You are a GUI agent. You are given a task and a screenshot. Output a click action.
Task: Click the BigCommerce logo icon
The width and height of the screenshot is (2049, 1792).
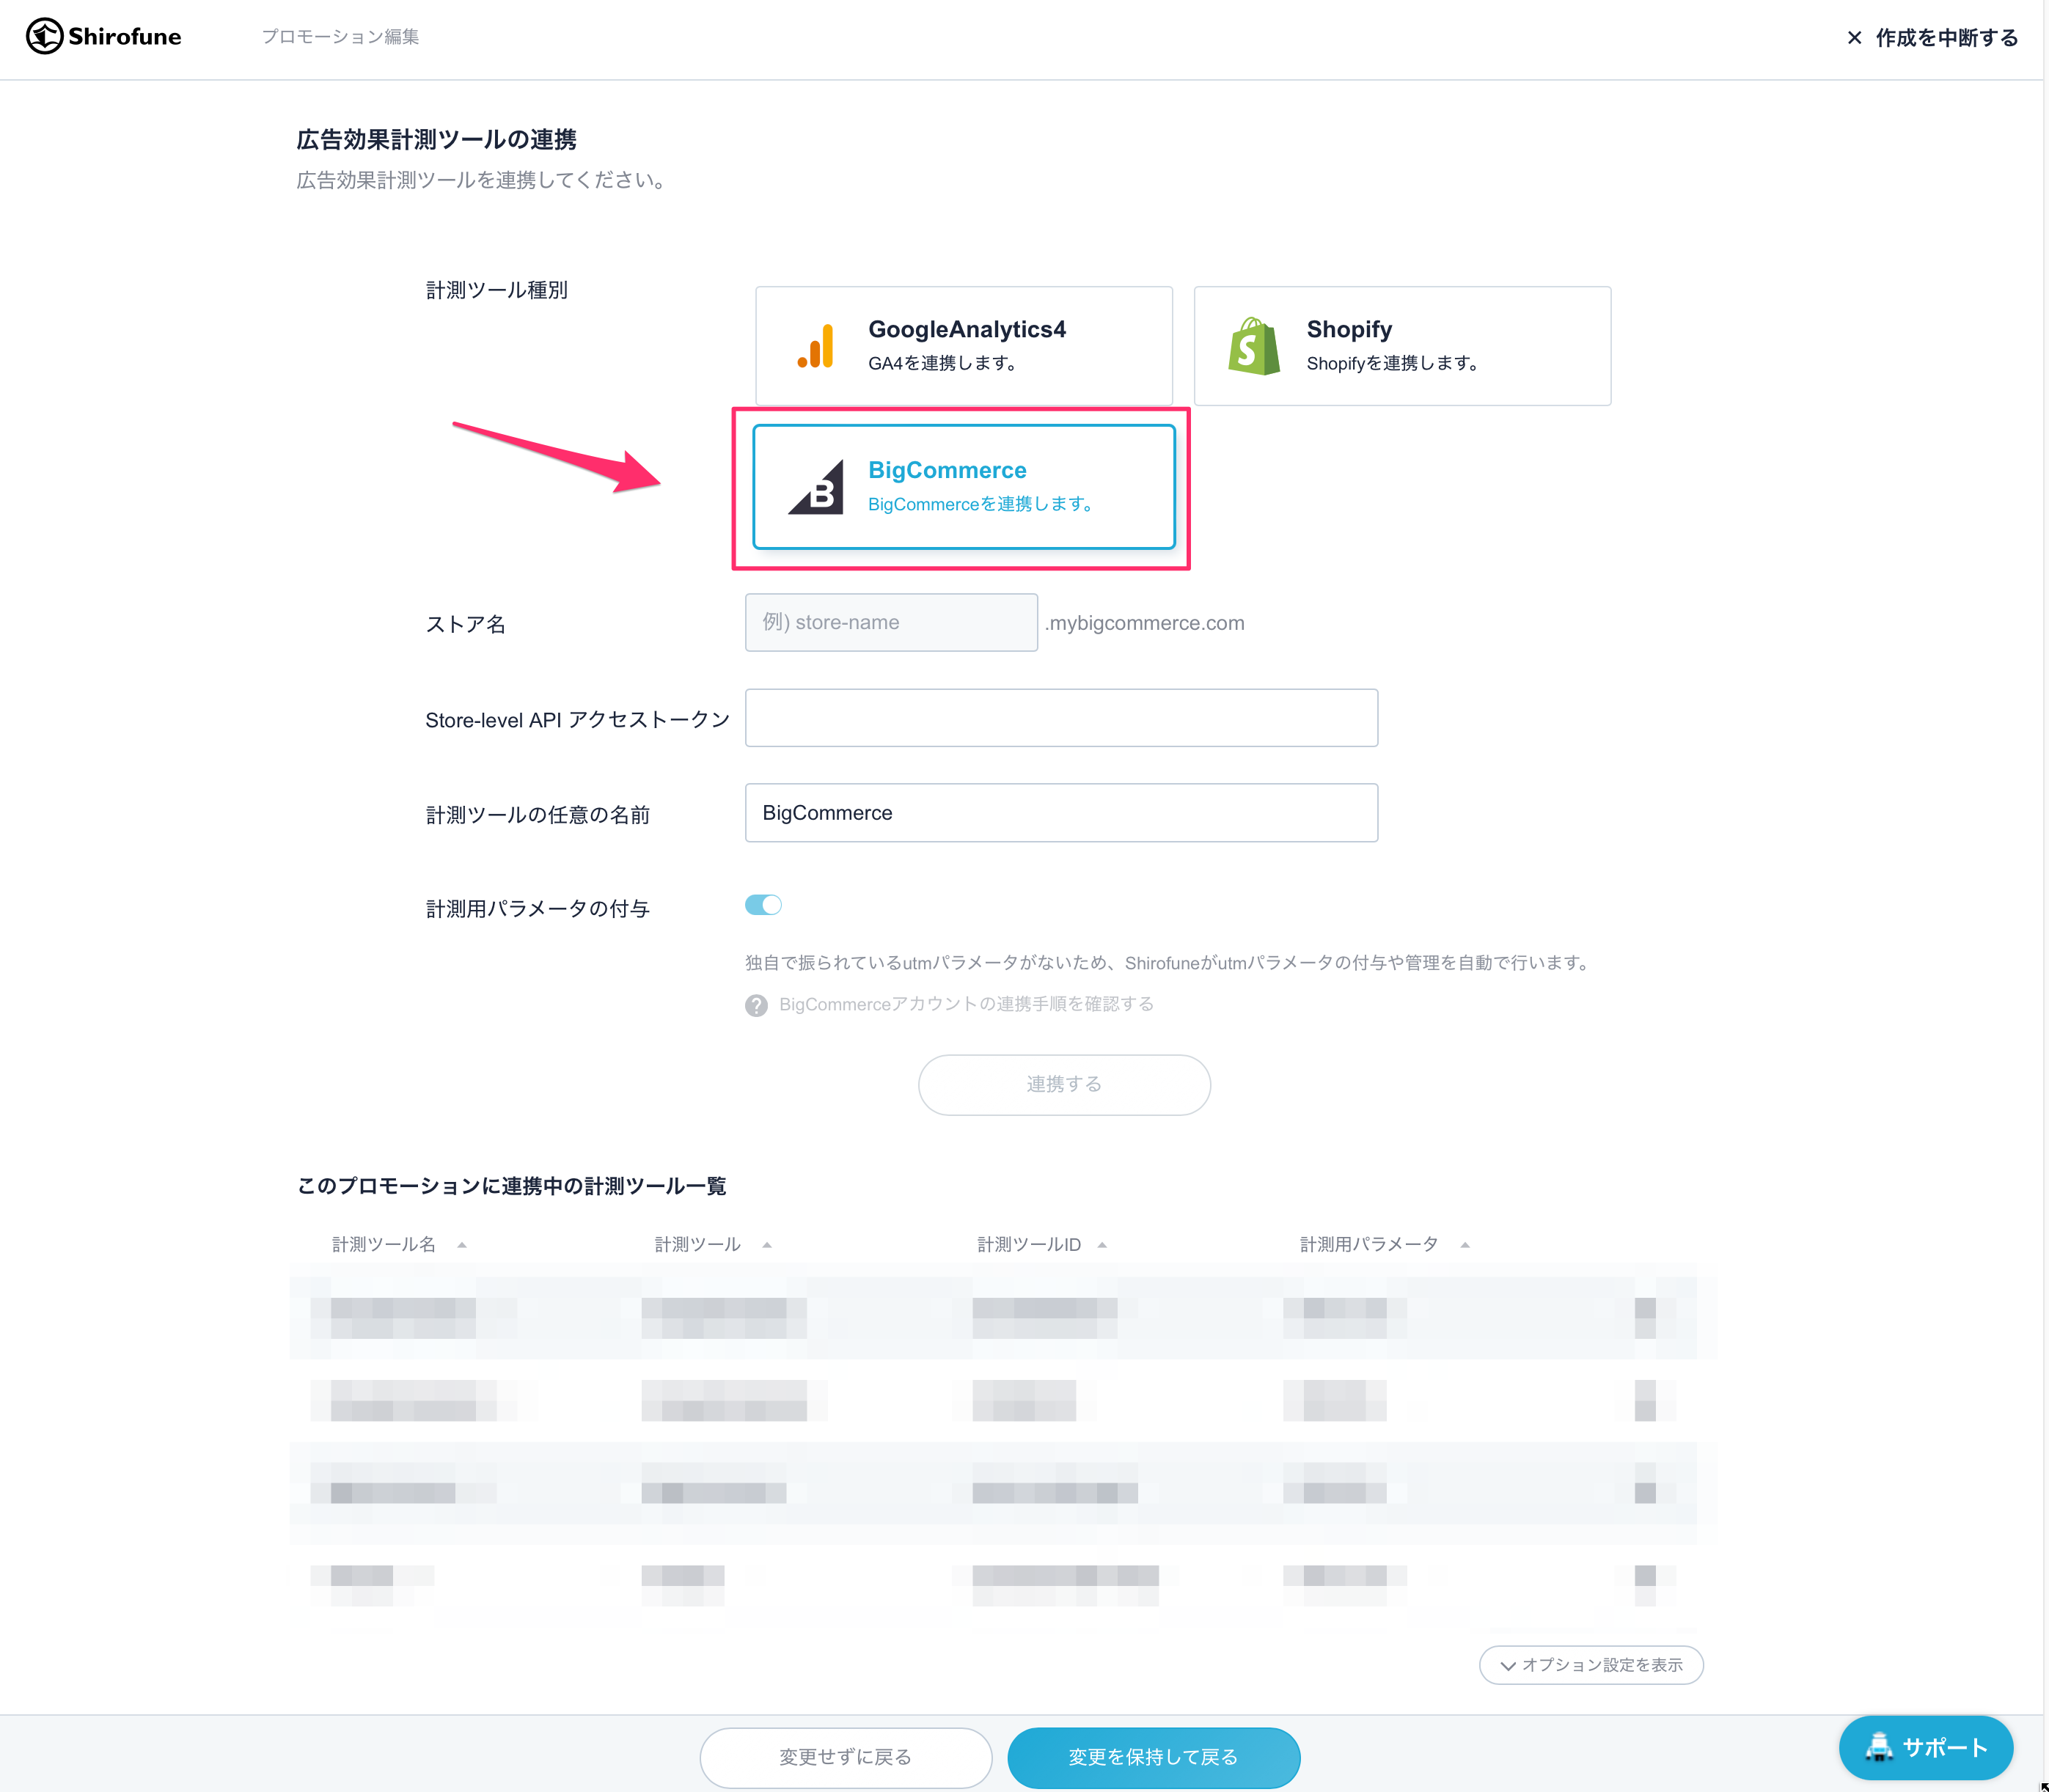(817, 487)
